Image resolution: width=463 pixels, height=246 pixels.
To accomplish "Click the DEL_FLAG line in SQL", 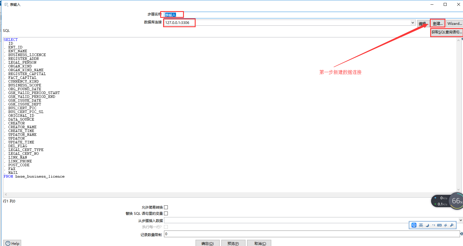I will pyautogui.click(x=18, y=146).
